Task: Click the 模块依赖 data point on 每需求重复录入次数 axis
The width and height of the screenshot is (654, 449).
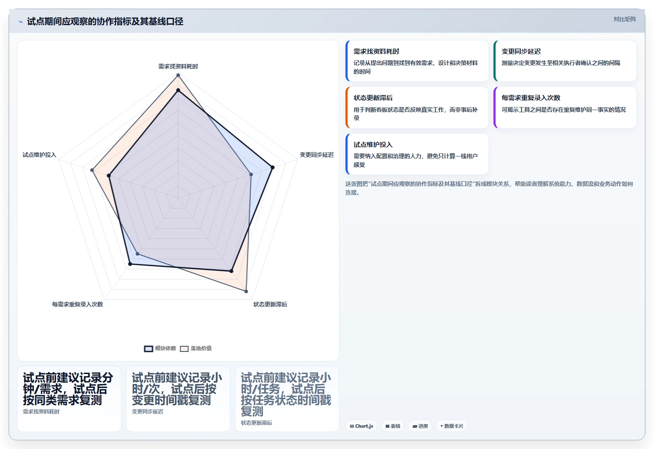Action: click(130, 264)
